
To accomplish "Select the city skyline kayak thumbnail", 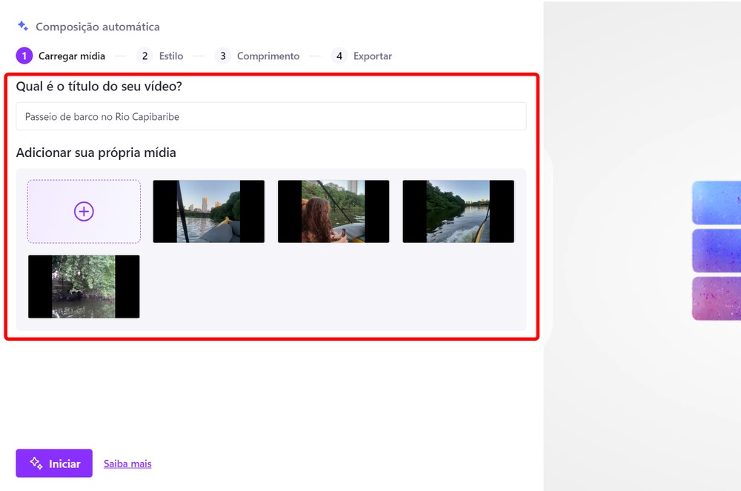I will click(208, 211).
